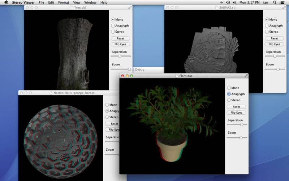
Task: Open Time Machine clock icon
Action: click(x=228, y=3)
